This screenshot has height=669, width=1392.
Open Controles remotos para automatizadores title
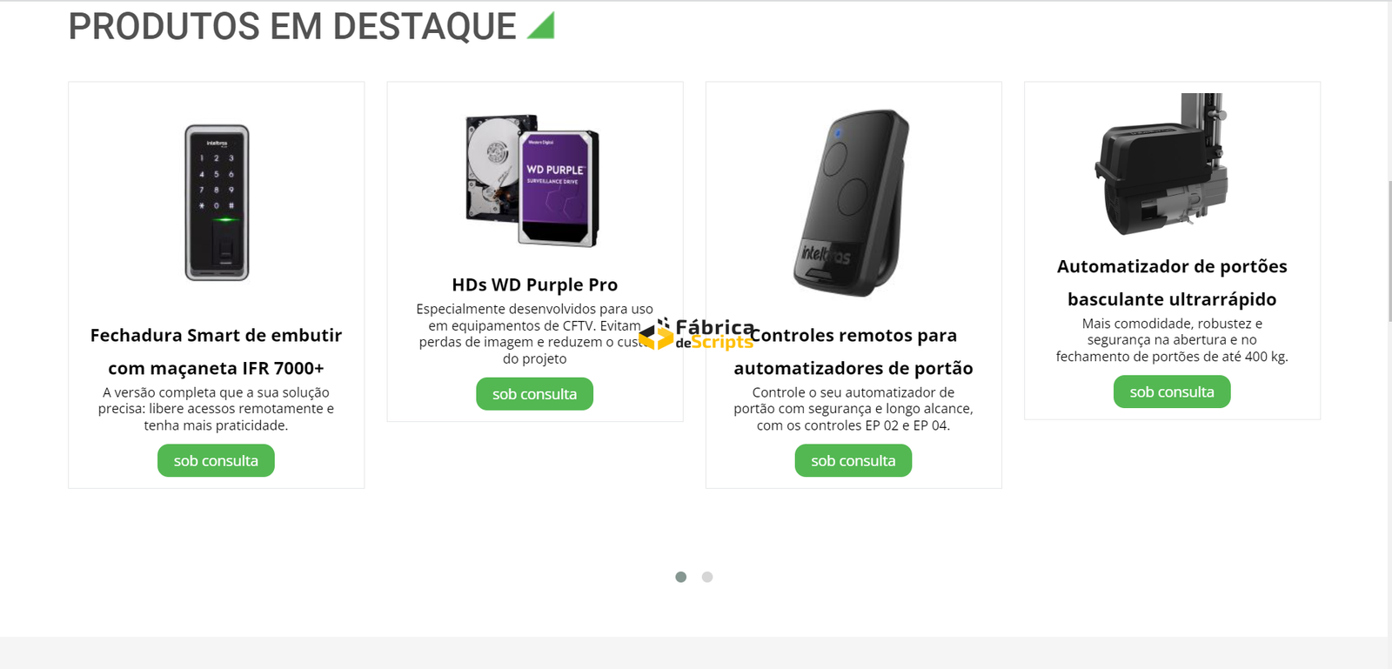point(853,351)
